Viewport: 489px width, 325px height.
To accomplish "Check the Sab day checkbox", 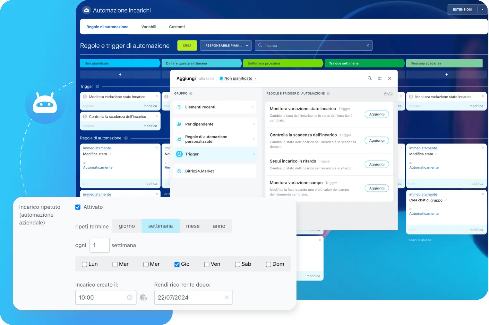I will 238,264.
